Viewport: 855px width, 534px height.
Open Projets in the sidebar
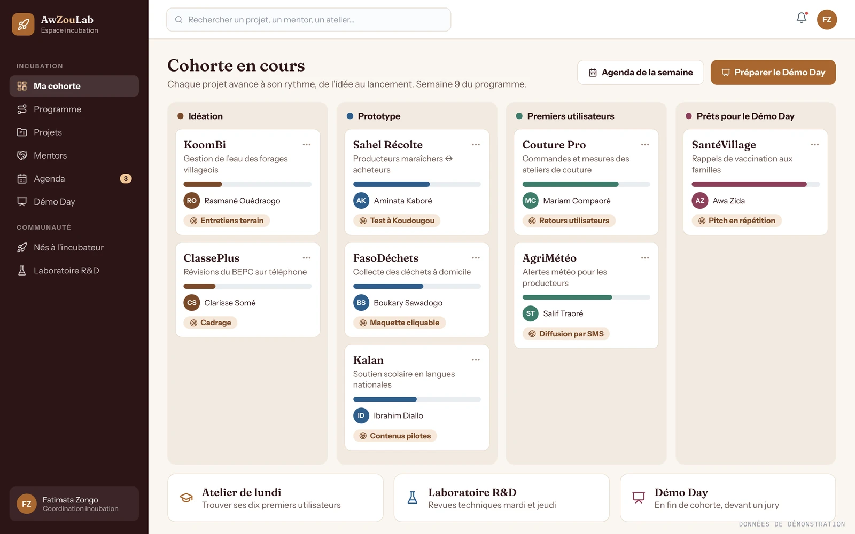click(74, 132)
